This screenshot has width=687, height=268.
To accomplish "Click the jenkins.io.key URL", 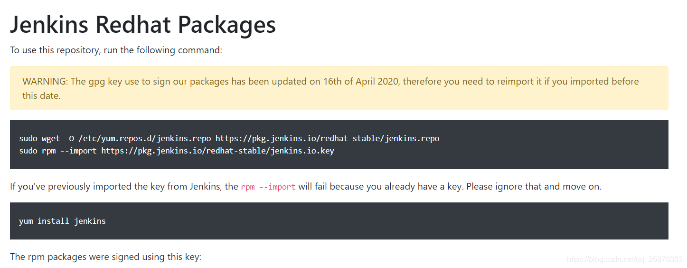I will pos(218,151).
